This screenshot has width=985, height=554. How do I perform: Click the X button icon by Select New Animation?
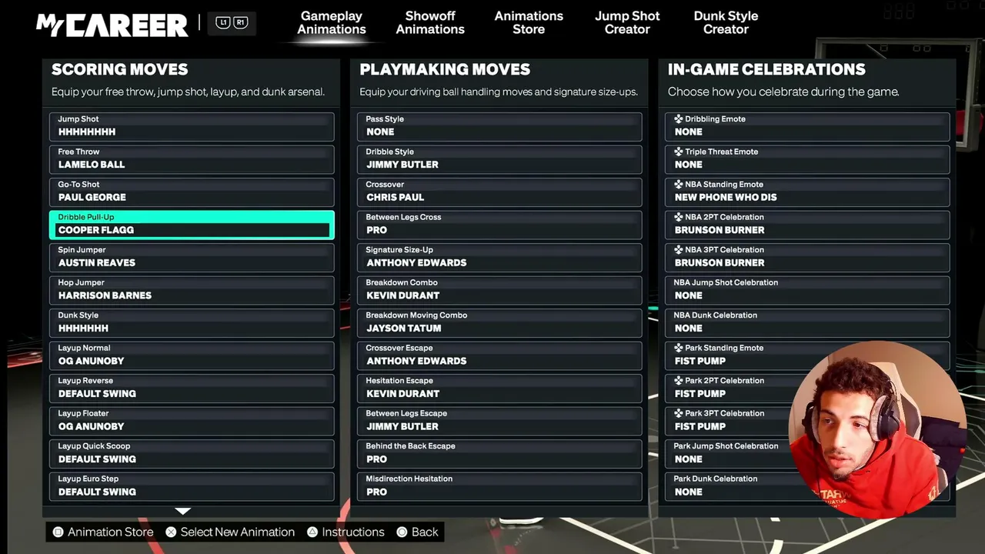171,532
